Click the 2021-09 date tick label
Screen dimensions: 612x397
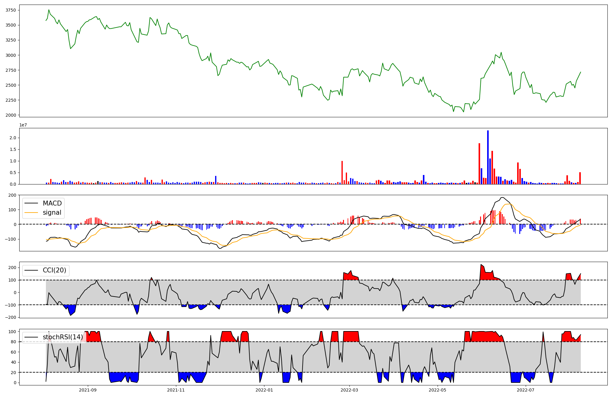tap(88, 390)
